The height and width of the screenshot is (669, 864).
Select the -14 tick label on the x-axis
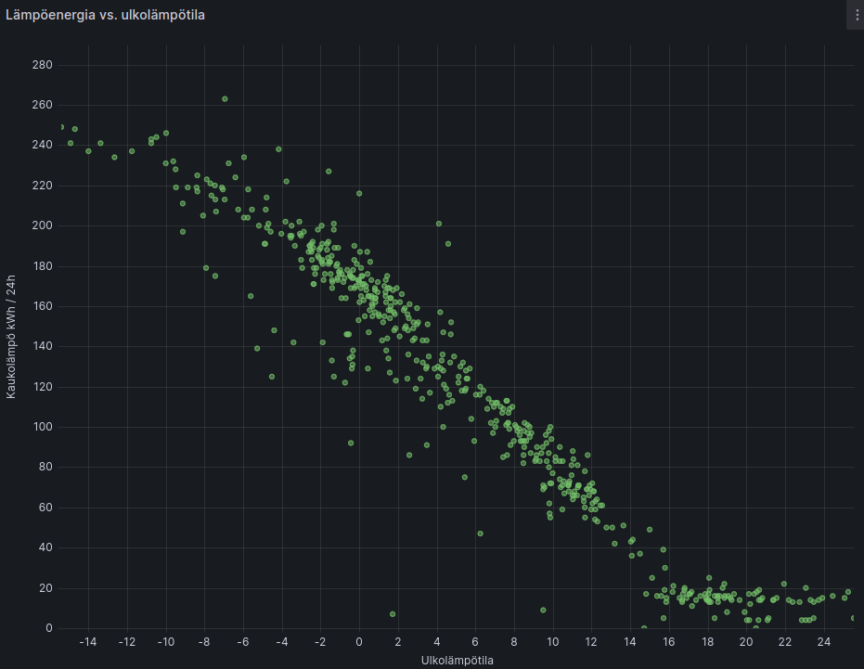pos(86,641)
